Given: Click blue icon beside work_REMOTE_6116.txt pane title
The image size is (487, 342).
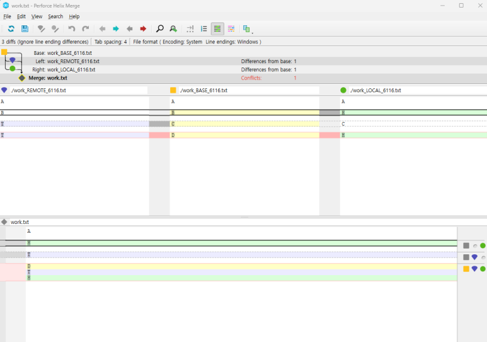Looking at the screenshot, I should pyautogui.click(x=4, y=90).
